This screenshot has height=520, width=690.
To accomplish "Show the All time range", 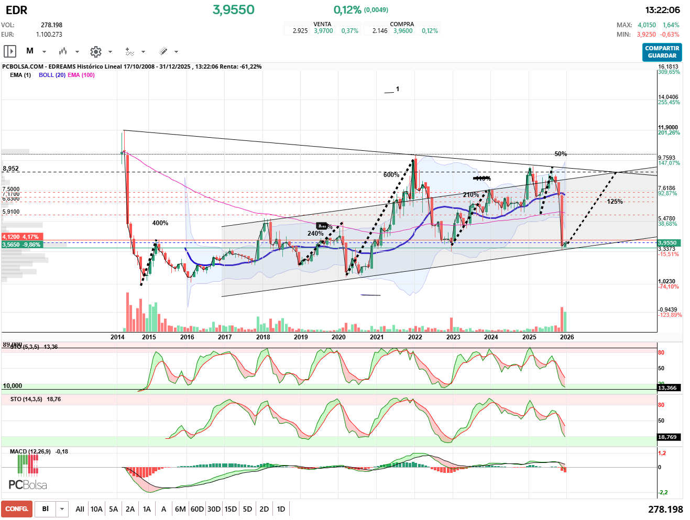I will pos(80,509).
